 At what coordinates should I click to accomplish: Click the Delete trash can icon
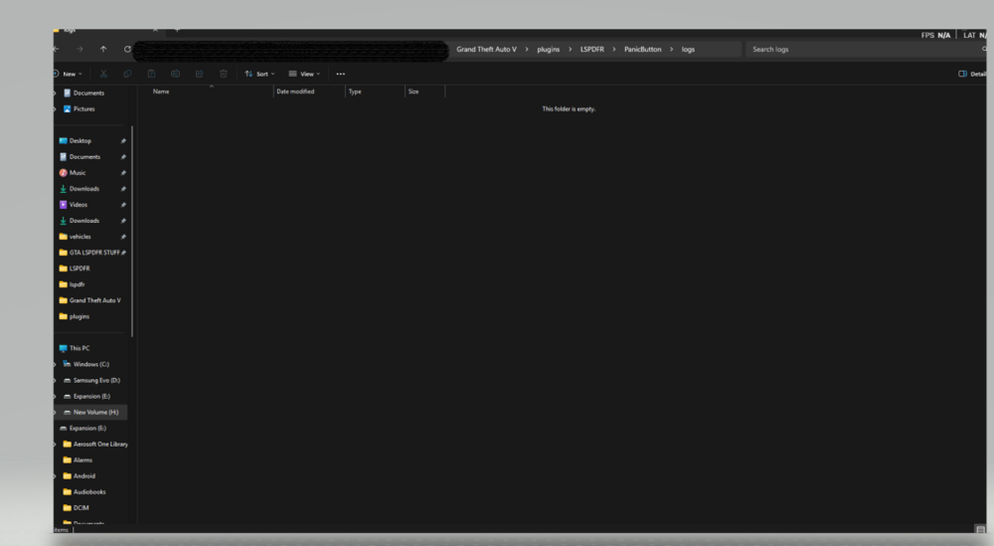(x=223, y=74)
